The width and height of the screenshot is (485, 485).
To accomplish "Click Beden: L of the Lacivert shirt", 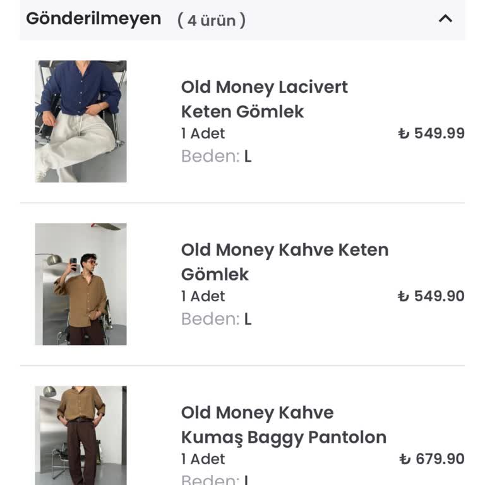I will click(216, 156).
